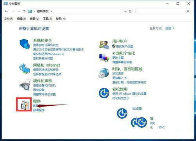Open the 用户帐户 category link

[120, 42]
